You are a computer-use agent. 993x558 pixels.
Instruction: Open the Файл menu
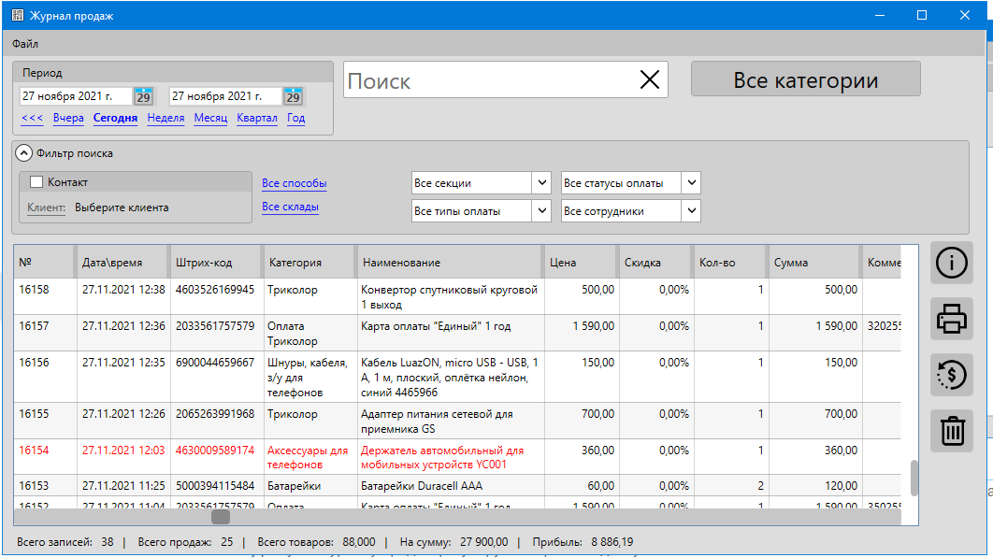click(x=25, y=44)
